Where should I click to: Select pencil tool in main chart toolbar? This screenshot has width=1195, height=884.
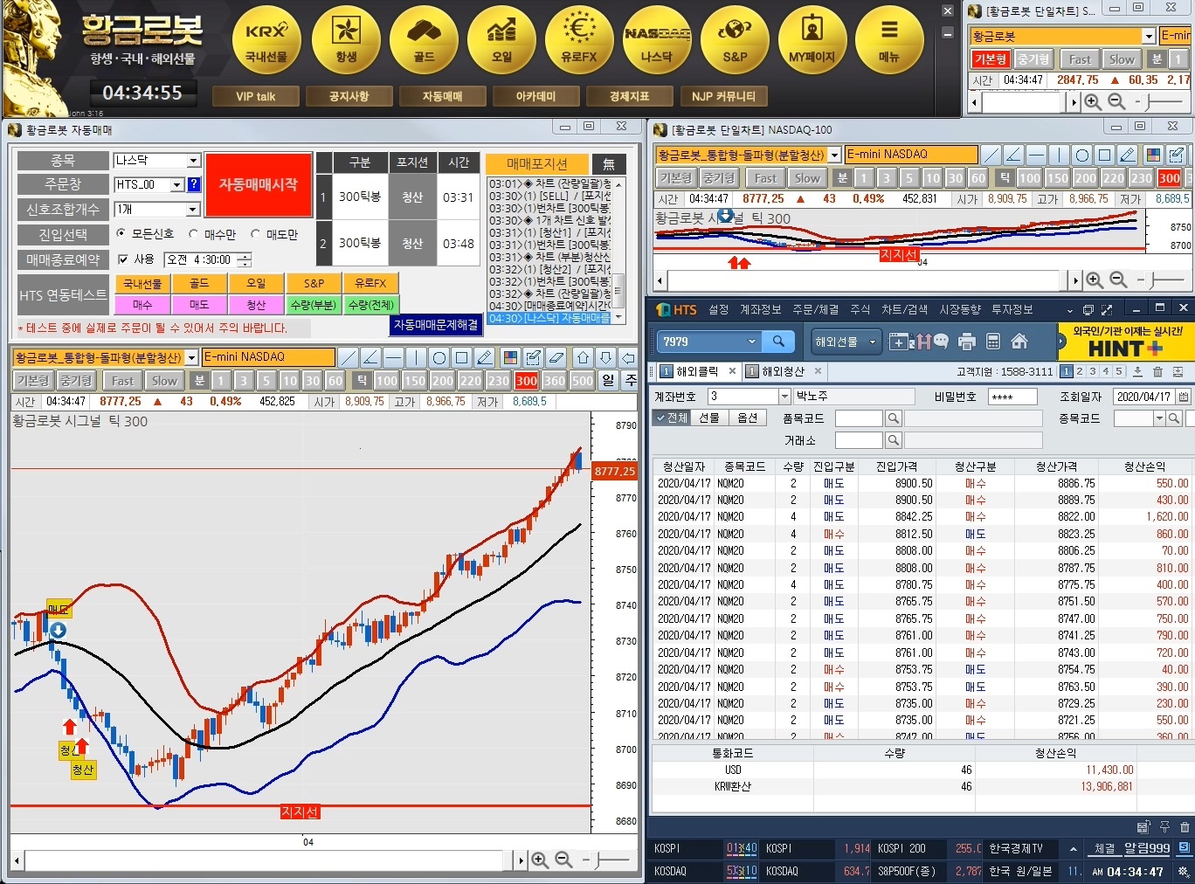(x=484, y=357)
